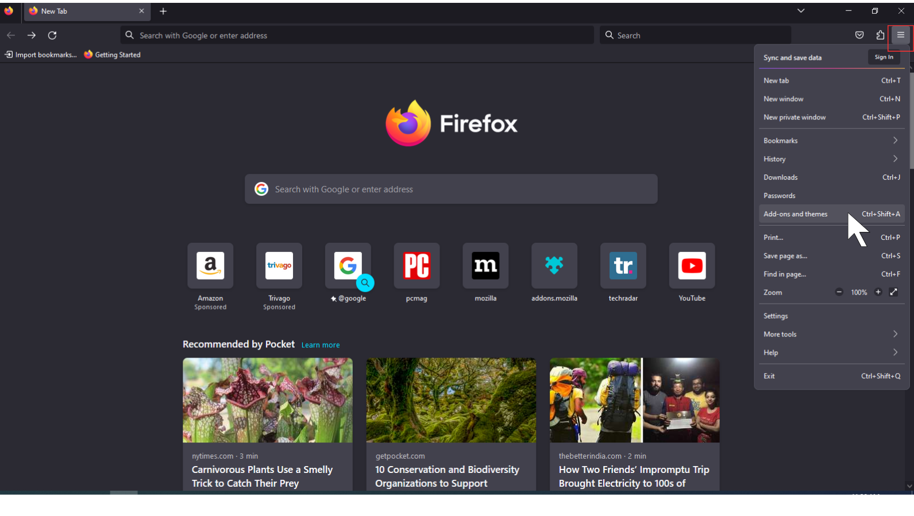Screen dimensions: 914x516
Task: Open Passwords from the menu
Action: point(831,196)
